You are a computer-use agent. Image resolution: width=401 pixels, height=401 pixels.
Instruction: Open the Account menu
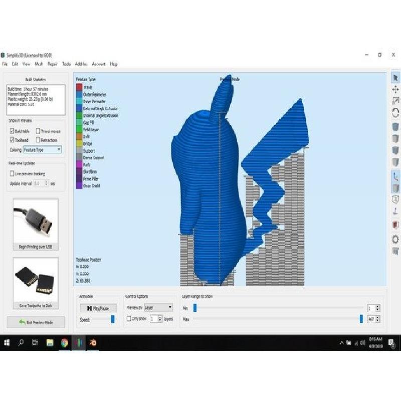pos(99,64)
